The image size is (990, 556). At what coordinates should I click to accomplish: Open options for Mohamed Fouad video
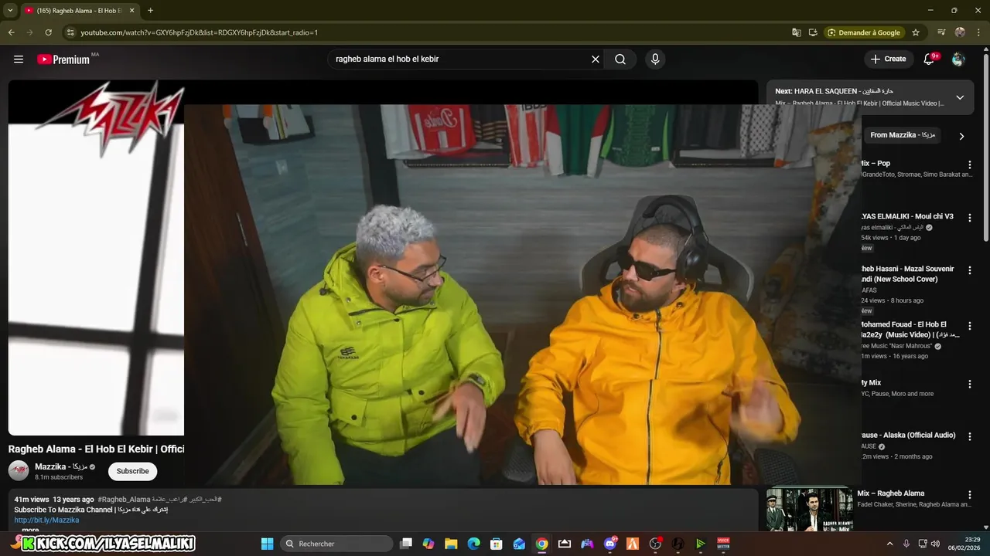(969, 326)
